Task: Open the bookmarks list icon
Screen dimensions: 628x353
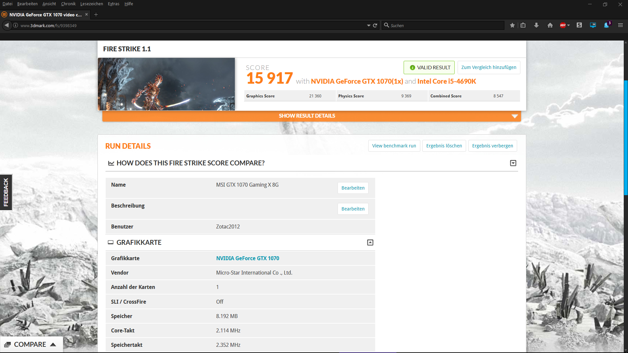Action: pyautogui.click(x=523, y=25)
